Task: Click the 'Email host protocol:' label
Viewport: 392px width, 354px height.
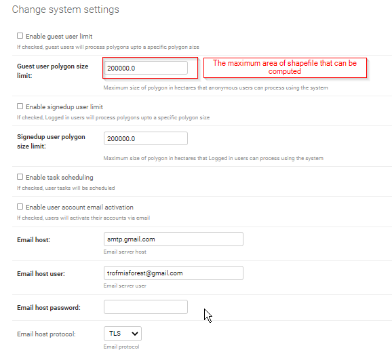Action: tap(46, 334)
